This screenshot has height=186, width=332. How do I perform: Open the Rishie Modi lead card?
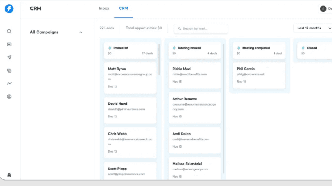tap(195, 75)
